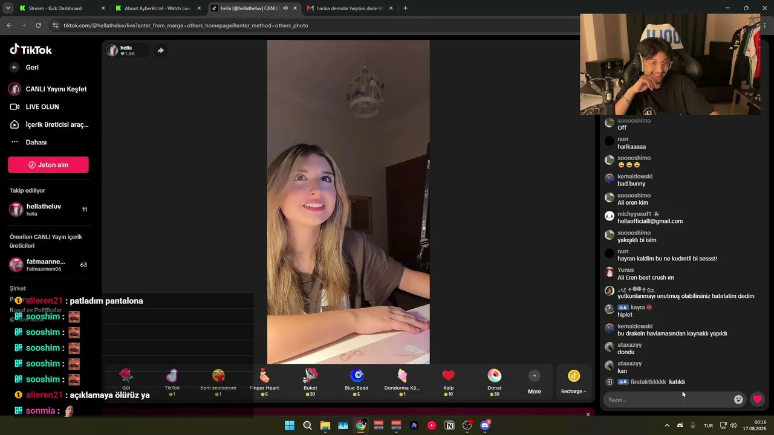Viewport: 774px width, 435px height.
Task: Open suggested streamer fatmaanne
Action: (48, 265)
